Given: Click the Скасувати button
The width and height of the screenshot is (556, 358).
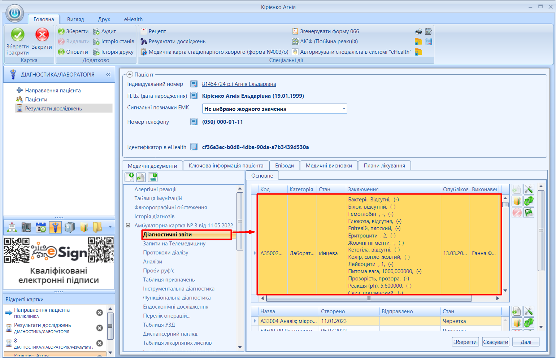Looking at the screenshot, I should point(495,342).
